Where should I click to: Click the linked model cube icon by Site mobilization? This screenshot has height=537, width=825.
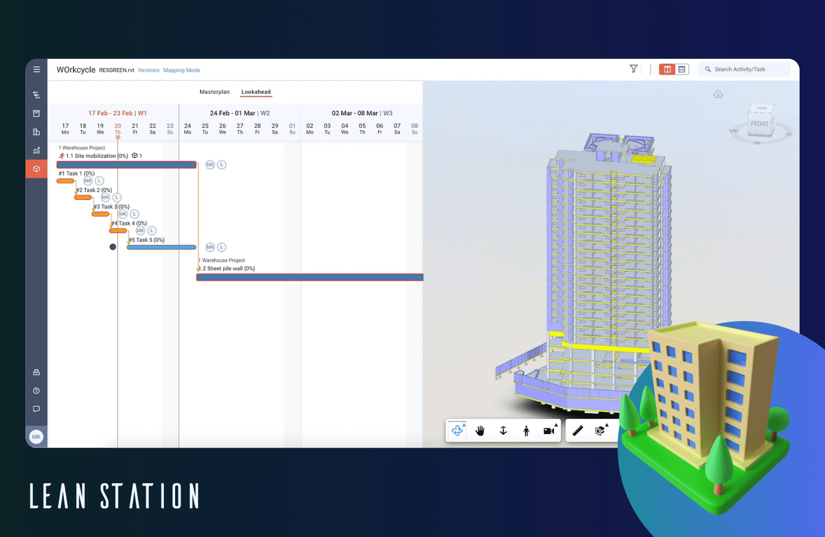(x=134, y=155)
